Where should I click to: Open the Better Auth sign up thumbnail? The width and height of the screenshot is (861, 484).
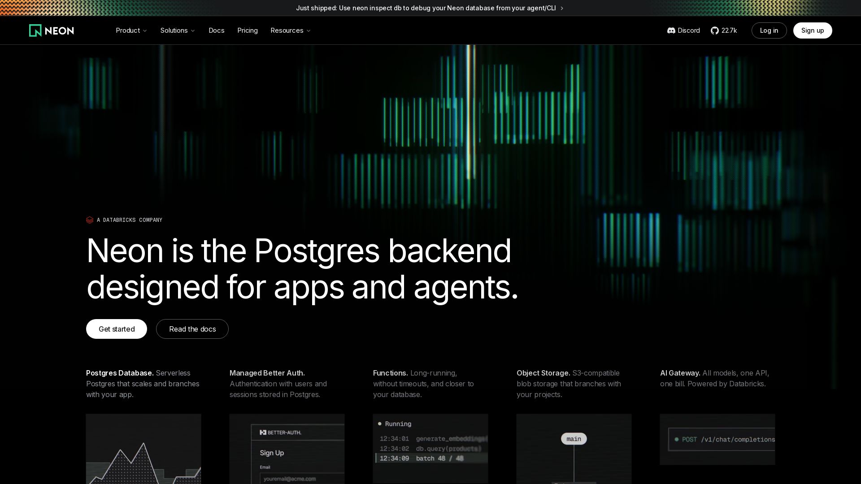287,449
